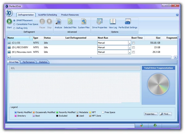Click the 551.81 GB size value
This screenshot has width=185, height=134.
(x=155, y=43)
